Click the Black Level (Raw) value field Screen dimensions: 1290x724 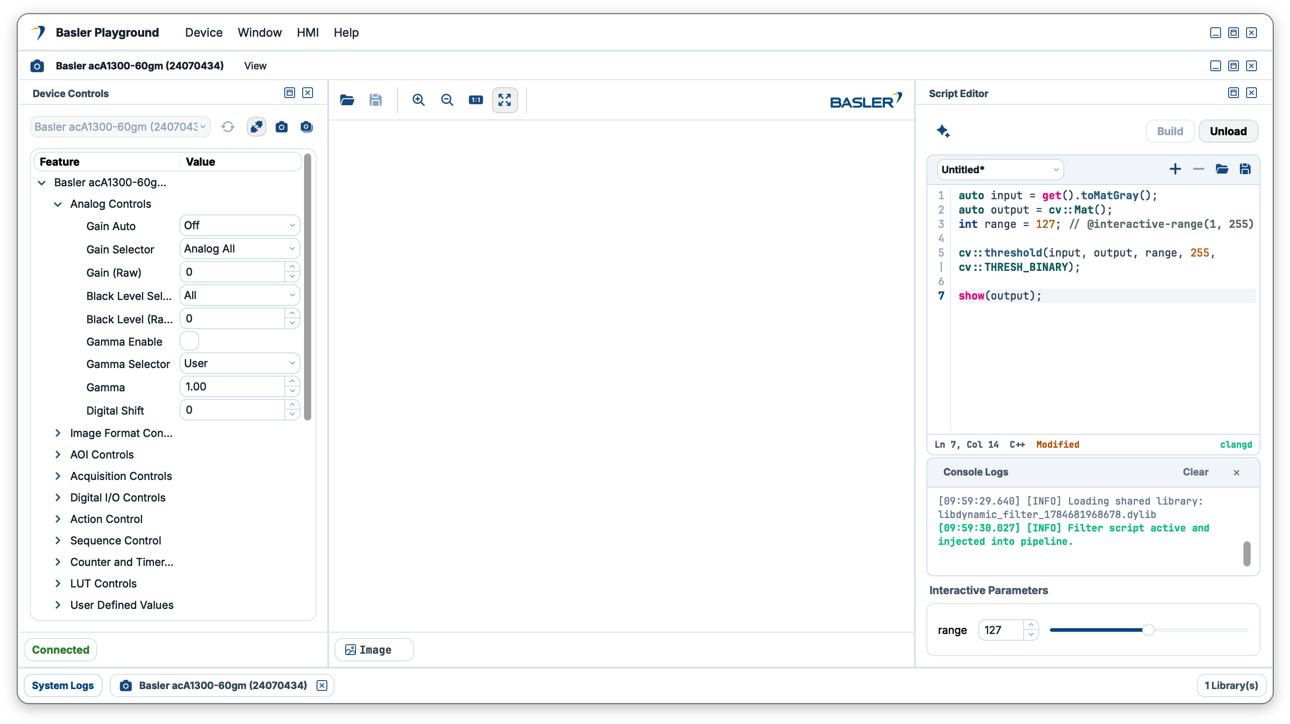click(232, 318)
